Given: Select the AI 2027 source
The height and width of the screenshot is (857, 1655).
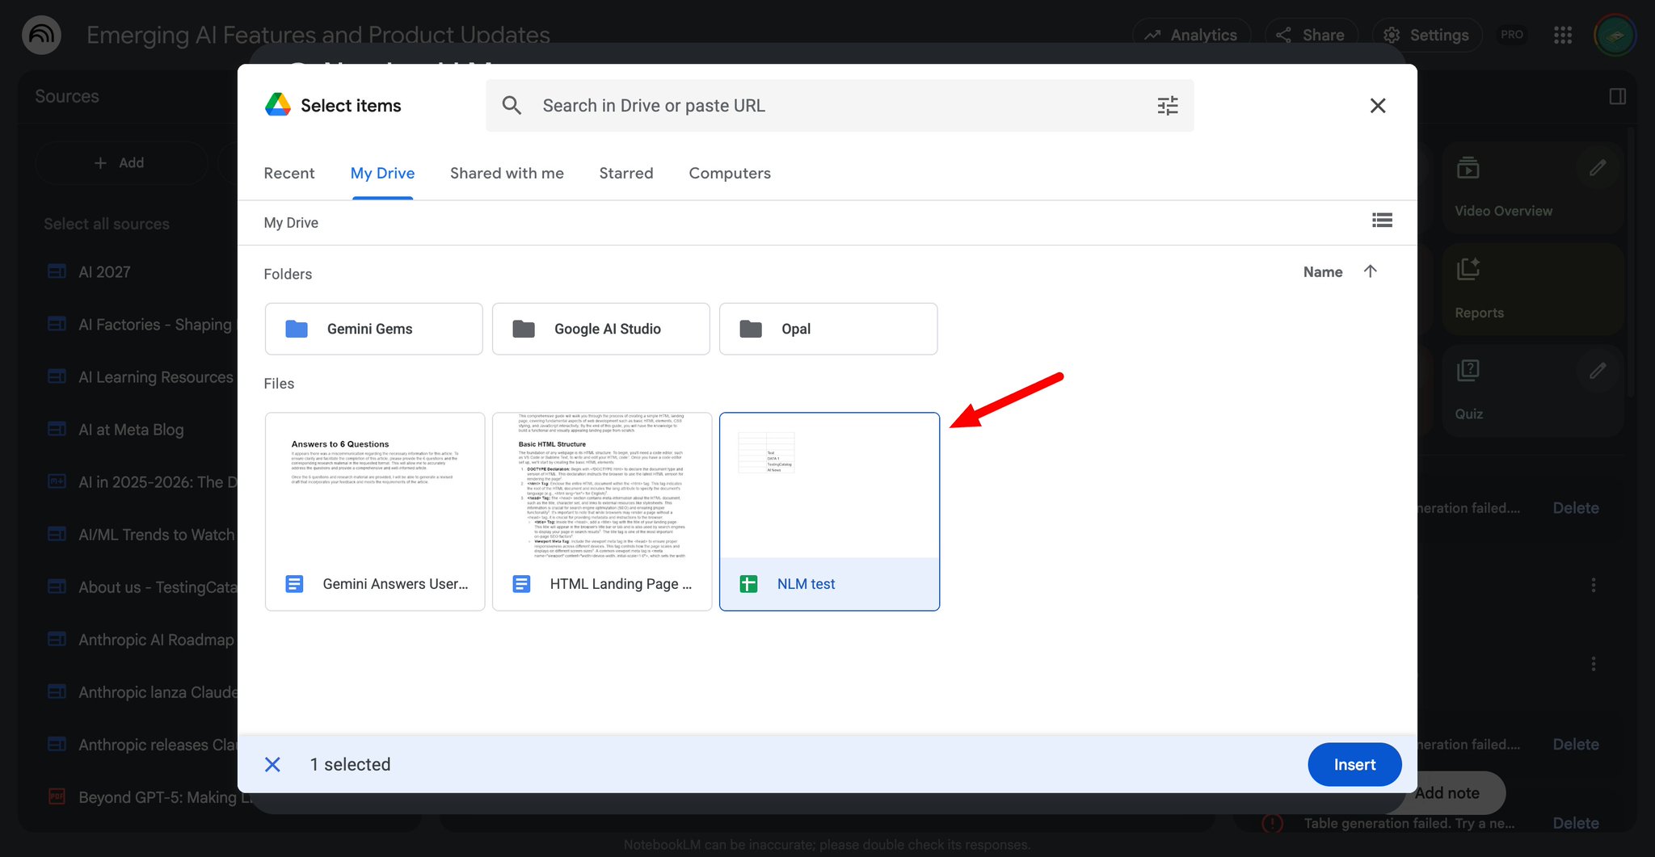Looking at the screenshot, I should (104, 272).
